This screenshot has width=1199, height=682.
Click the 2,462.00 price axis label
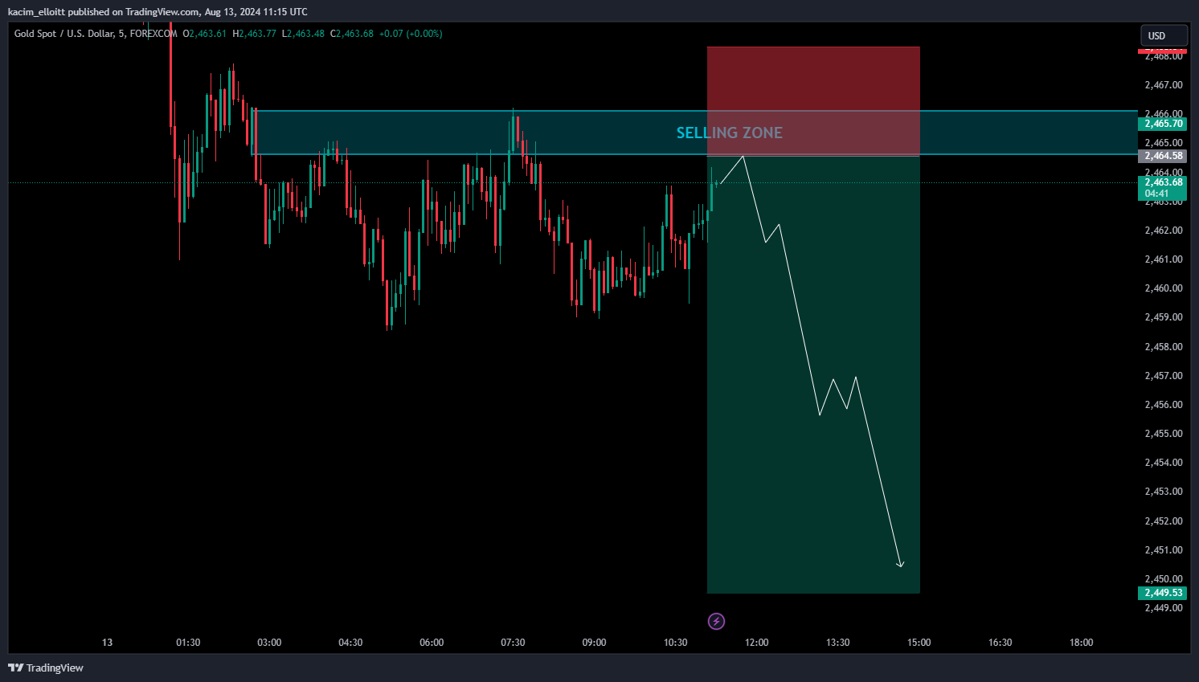[1164, 231]
